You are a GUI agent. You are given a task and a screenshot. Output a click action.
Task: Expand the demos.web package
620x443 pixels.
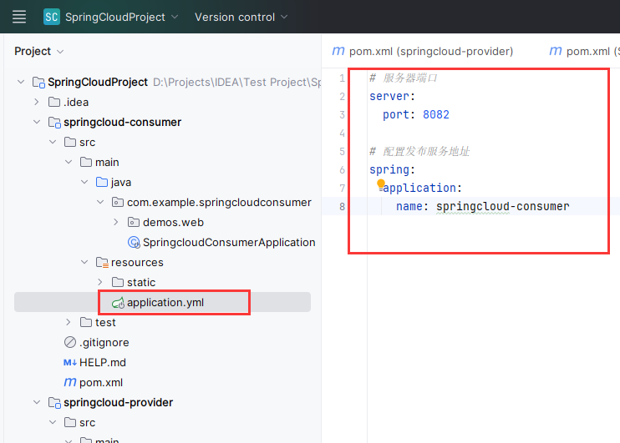coord(115,222)
